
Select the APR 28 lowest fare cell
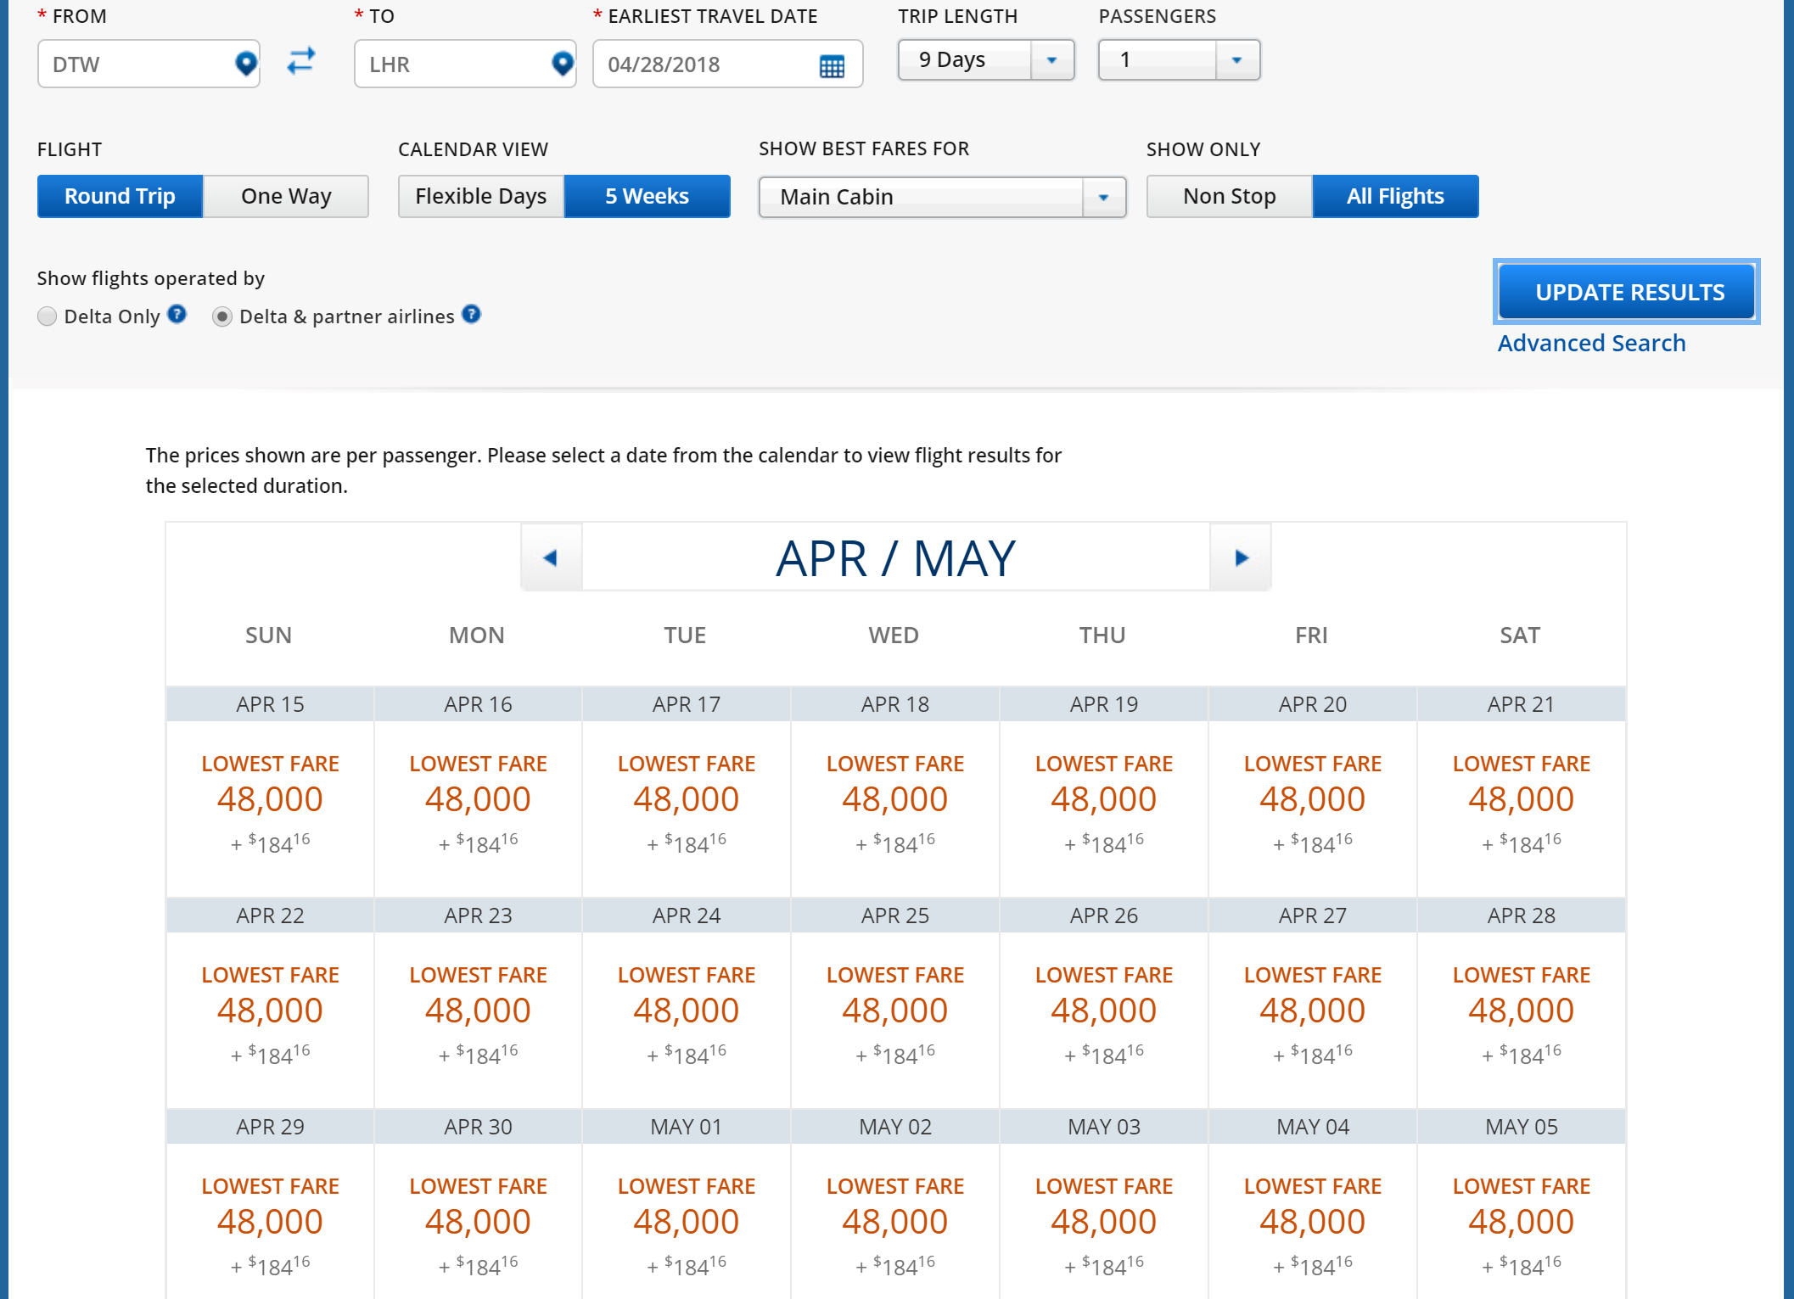pyautogui.click(x=1521, y=1010)
